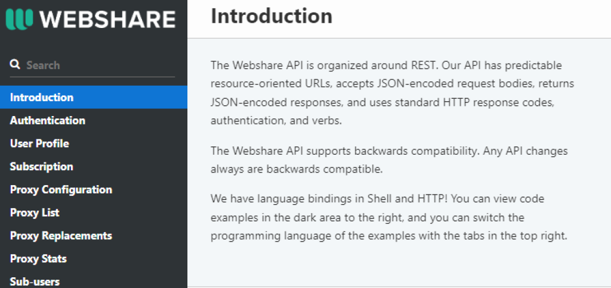Open the Subscription sidebar entry
This screenshot has height=288, width=611.
pyautogui.click(x=42, y=167)
